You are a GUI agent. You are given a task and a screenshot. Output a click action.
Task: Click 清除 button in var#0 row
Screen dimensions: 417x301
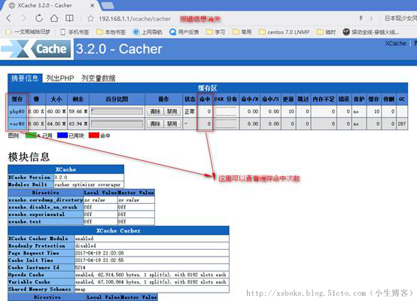click(x=155, y=123)
